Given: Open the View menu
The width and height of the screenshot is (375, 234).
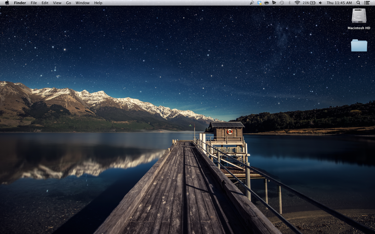Looking at the screenshot, I should (57, 3).
